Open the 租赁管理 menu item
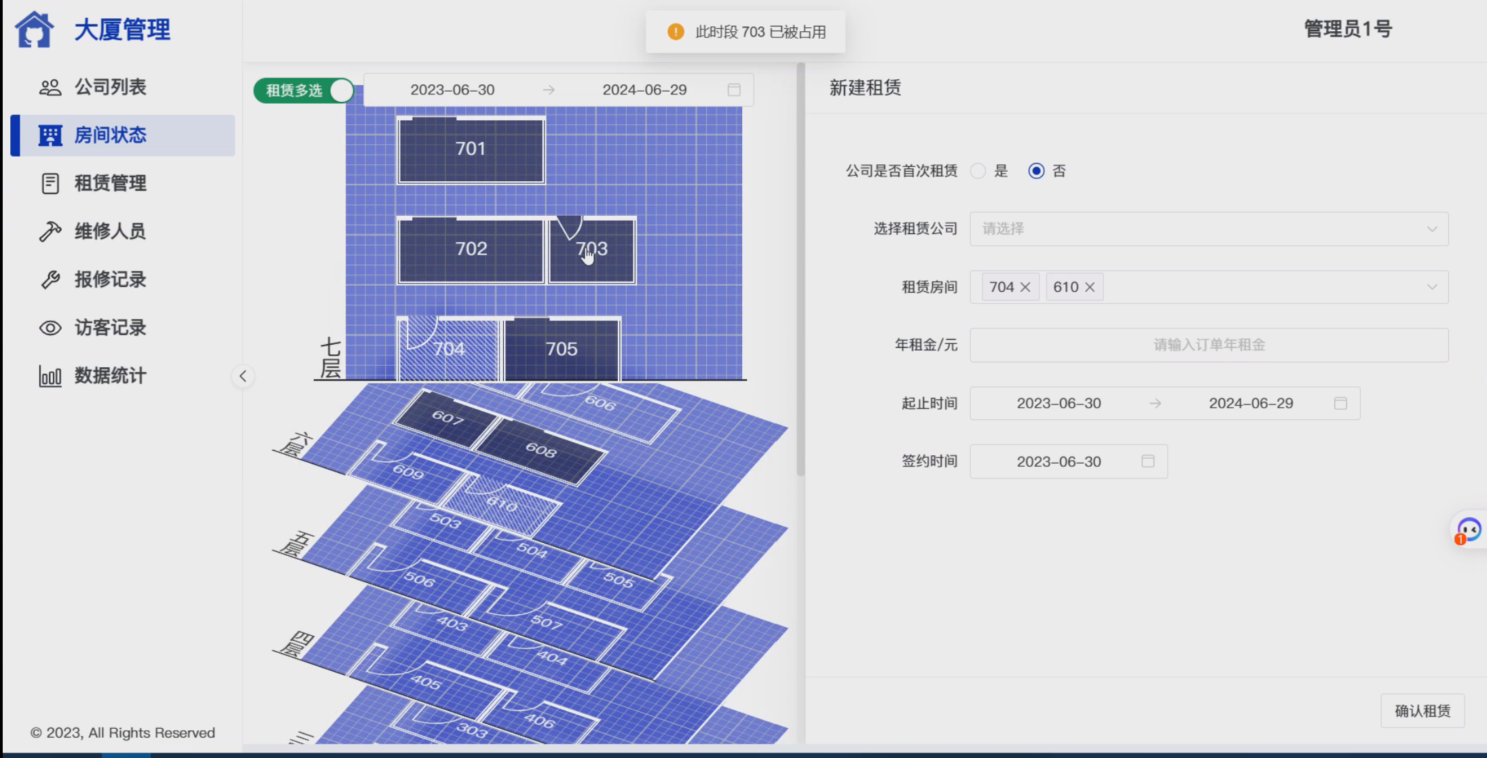Viewport: 1487px width, 758px height. point(110,183)
